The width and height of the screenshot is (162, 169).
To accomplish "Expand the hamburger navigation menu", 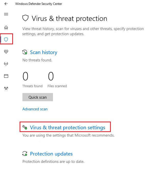I will tap(6, 14).
